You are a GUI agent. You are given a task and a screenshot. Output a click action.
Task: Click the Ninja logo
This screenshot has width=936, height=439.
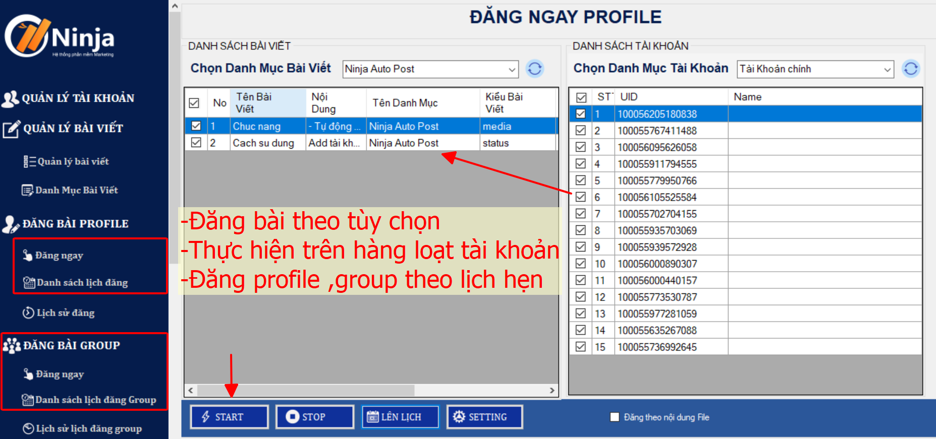click(60, 36)
